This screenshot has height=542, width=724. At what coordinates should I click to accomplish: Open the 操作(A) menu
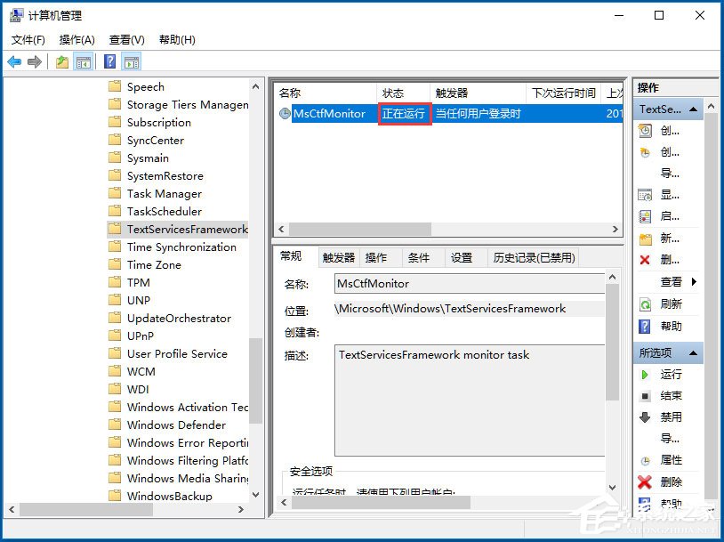pos(76,39)
